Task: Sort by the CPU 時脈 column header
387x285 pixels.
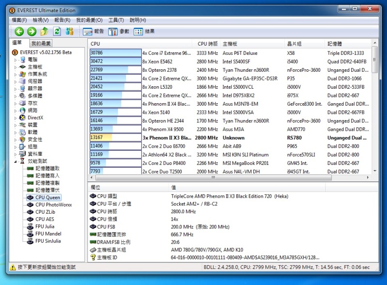Action: (206, 44)
